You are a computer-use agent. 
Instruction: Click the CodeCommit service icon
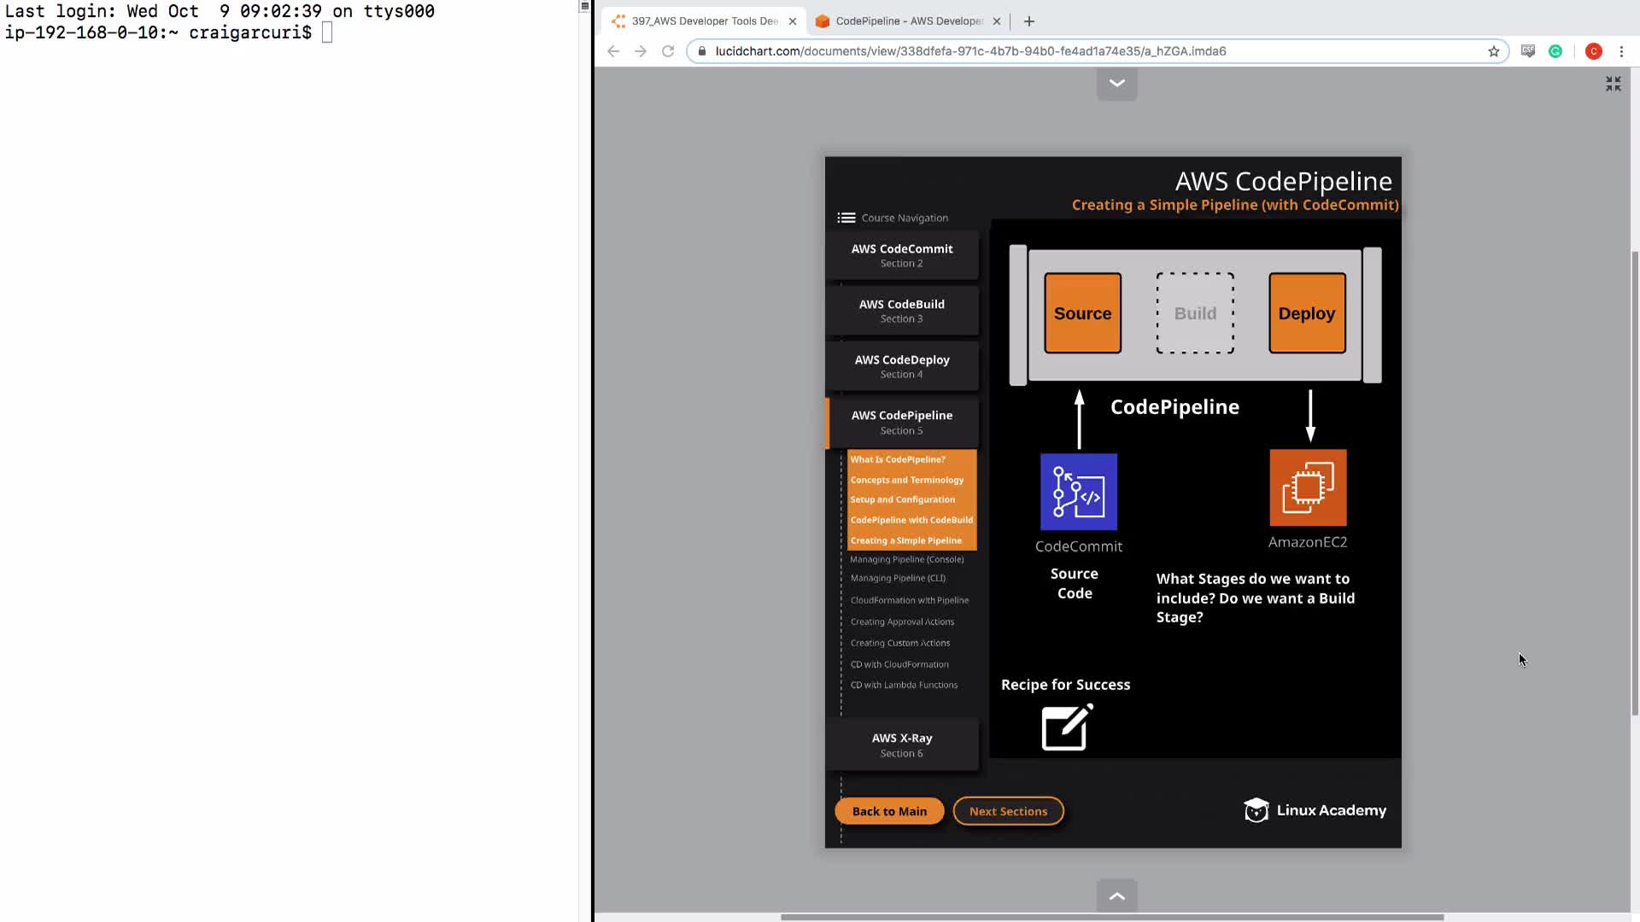pos(1078,492)
